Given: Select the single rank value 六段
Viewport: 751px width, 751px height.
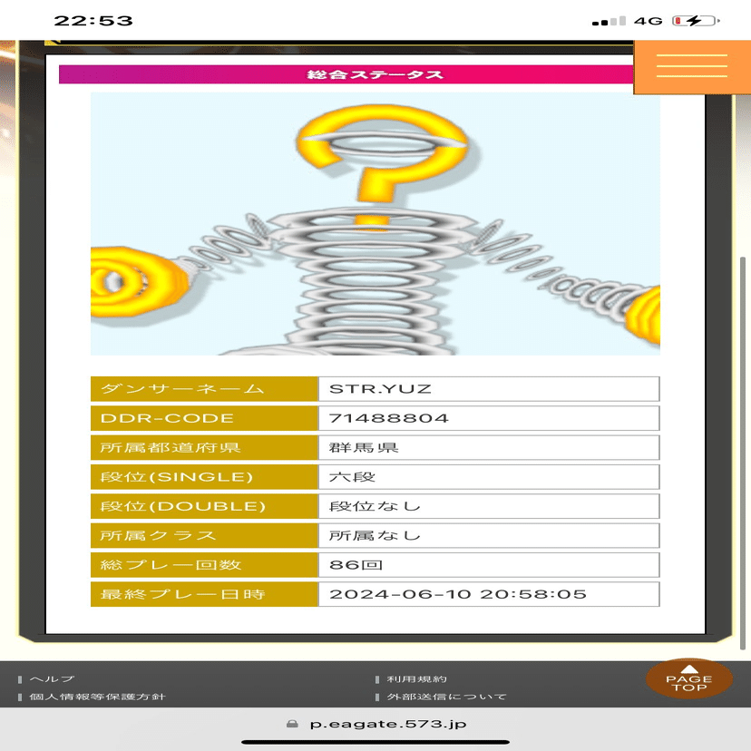Looking at the screenshot, I should click(352, 477).
